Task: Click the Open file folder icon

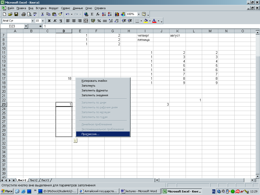Action: click(x=10, y=14)
